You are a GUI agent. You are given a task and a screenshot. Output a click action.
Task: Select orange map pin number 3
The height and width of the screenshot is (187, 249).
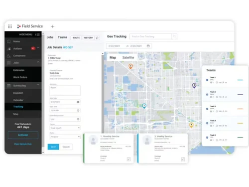click(x=130, y=66)
